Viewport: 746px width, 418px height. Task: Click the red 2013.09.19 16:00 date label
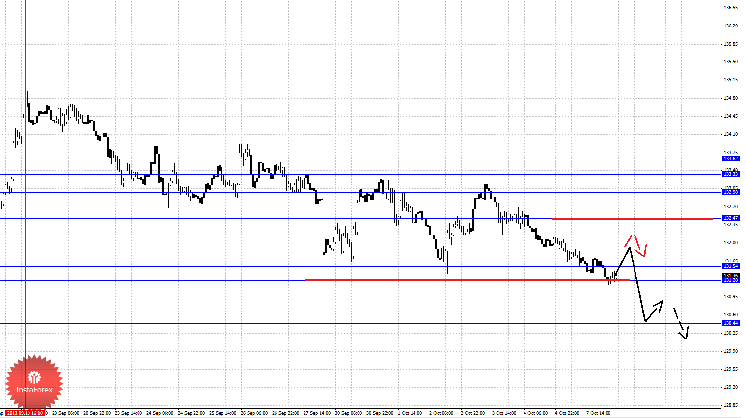(x=25, y=413)
